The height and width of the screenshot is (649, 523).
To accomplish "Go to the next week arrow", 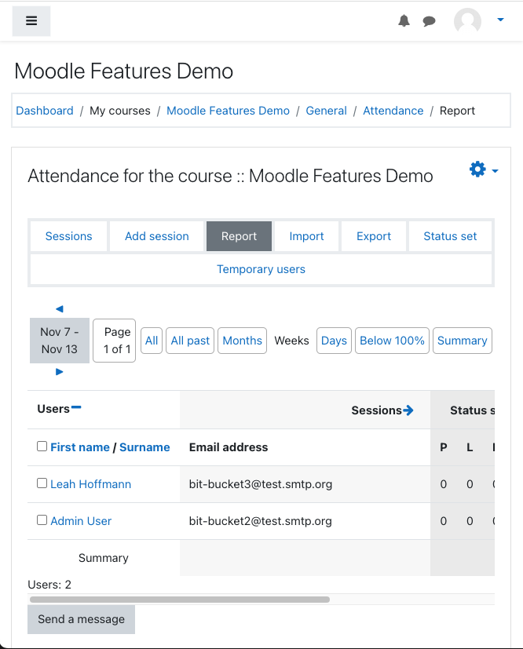I will [59, 371].
